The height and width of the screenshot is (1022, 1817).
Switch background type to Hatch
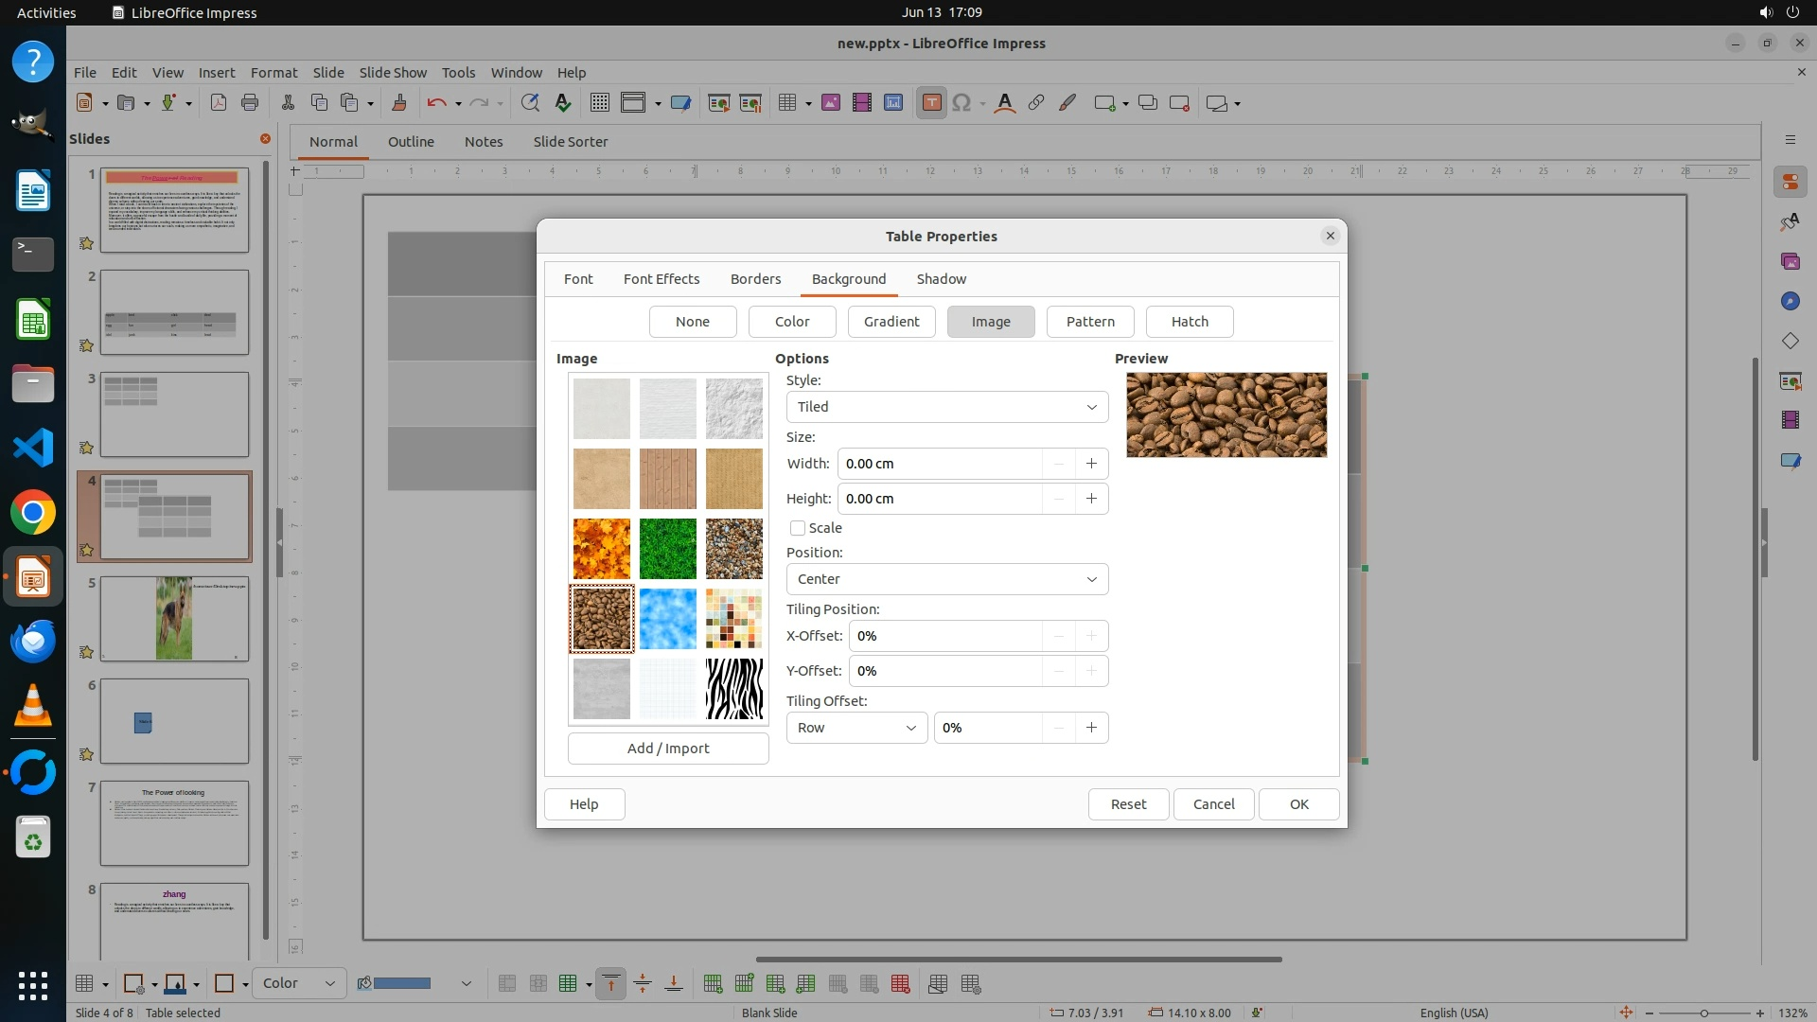click(1189, 322)
